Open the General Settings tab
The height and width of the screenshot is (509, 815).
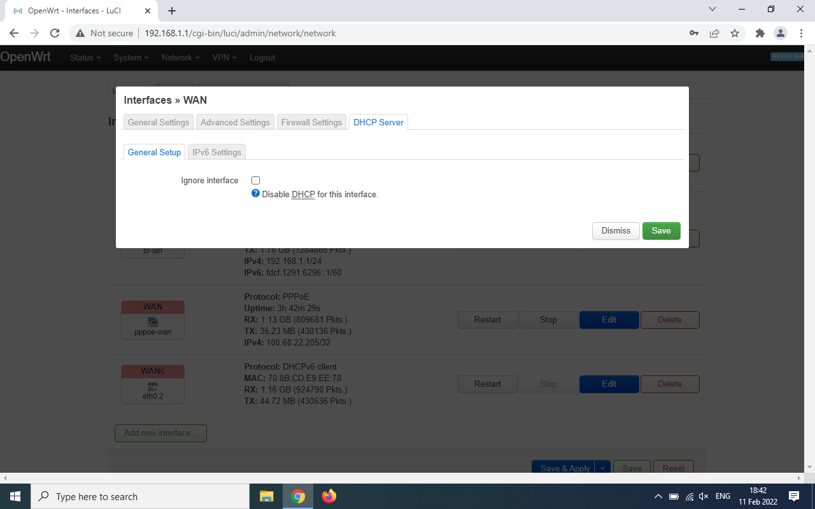[x=159, y=122]
